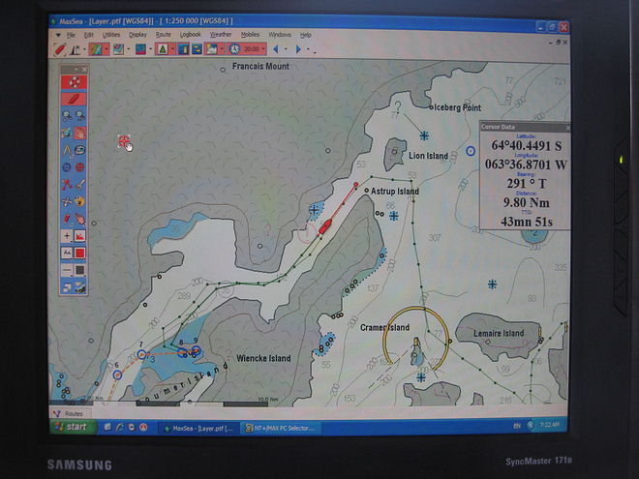This screenshot has width=639, height=479.
Task: Select the Aa text tool
Action: pos(67,253)
